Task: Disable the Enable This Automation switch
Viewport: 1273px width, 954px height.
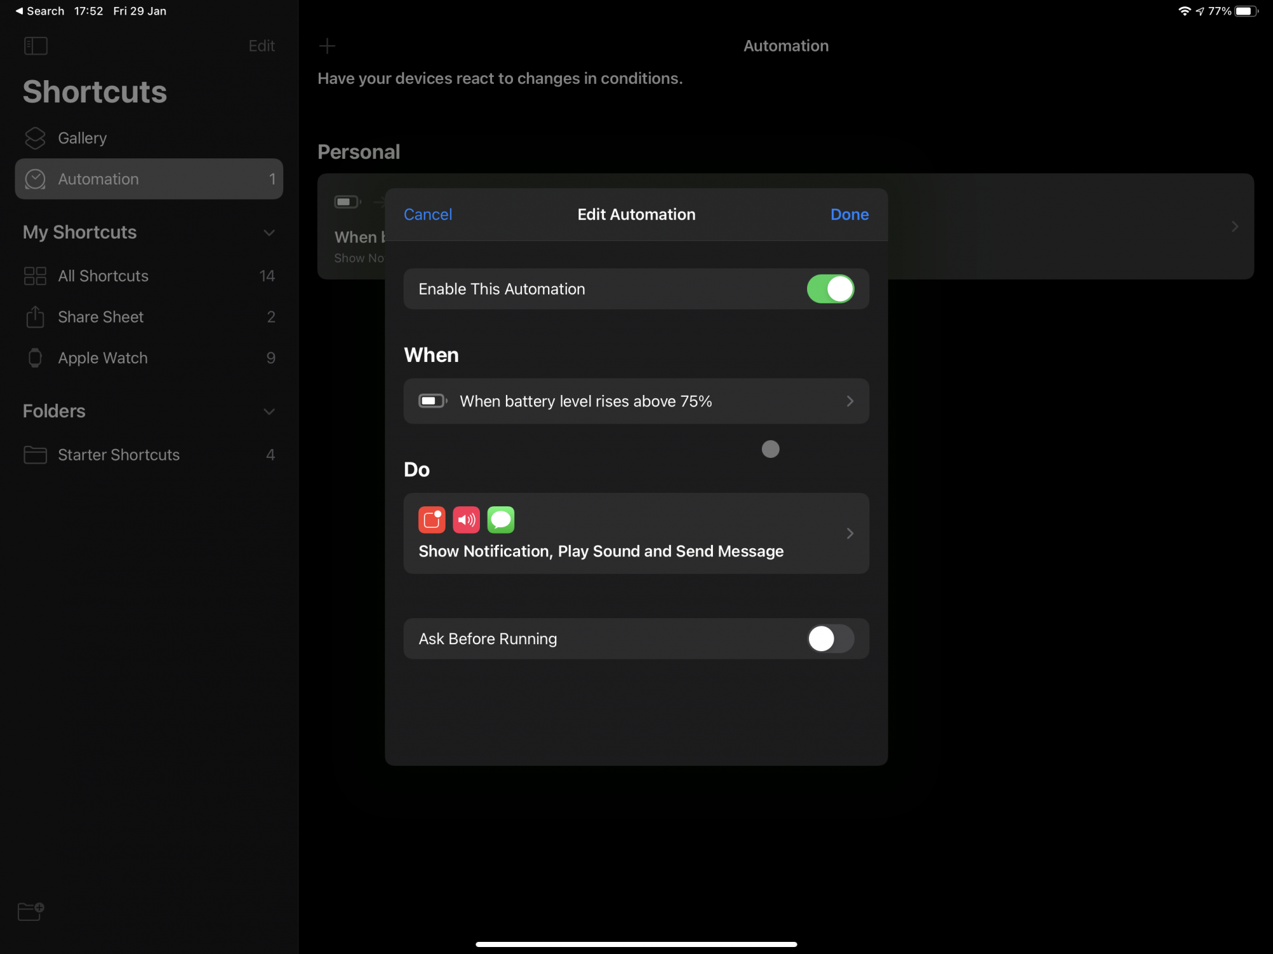Action: point(830,289)
